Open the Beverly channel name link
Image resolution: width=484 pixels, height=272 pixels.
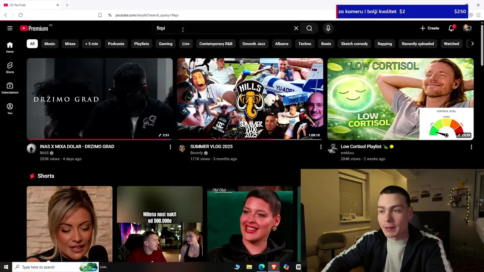click(197, 153)
